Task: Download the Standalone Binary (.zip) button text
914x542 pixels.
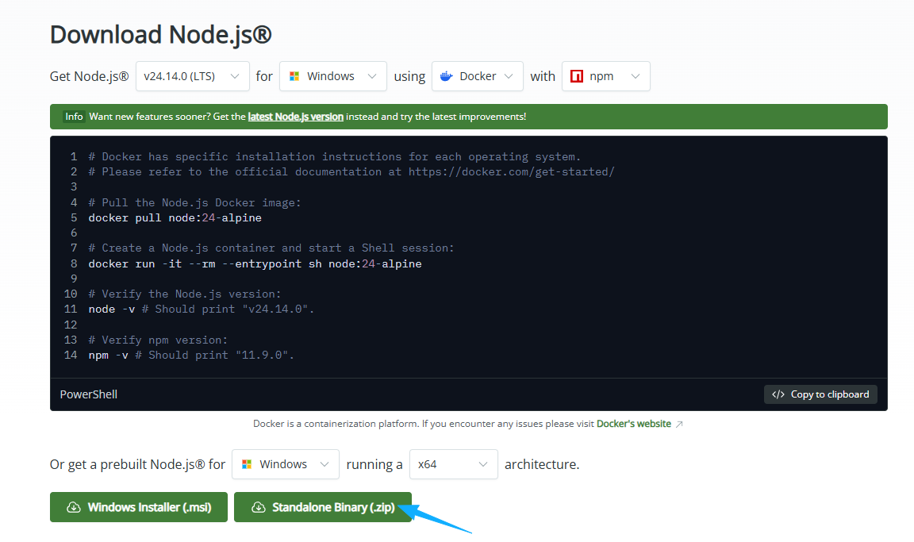Action: click(x=333, y=507)
